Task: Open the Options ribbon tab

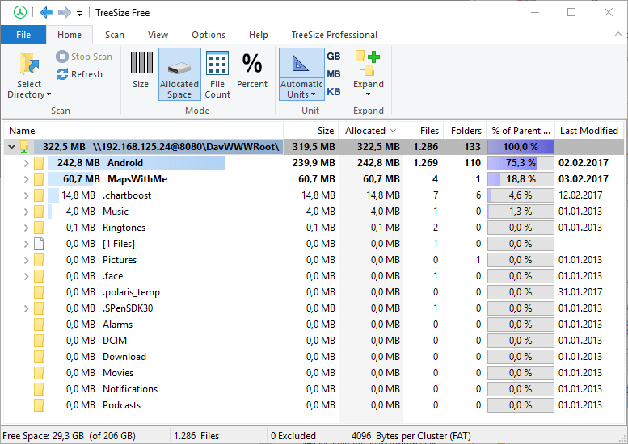Action: 209,35
